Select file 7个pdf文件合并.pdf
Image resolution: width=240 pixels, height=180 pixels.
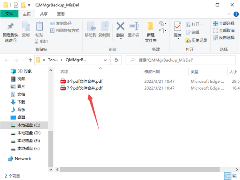pos(82,88)
